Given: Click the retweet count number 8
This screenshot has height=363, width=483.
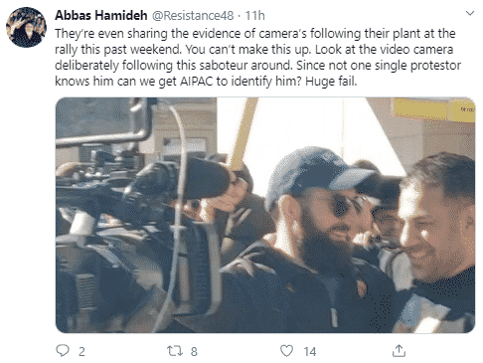Looking at the screenshot, I should [x=194, y=351].
